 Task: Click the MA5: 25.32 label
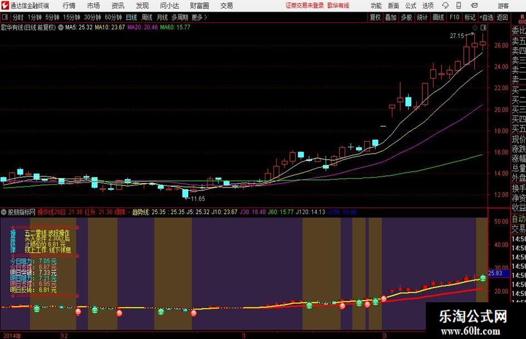pos(78,27)
